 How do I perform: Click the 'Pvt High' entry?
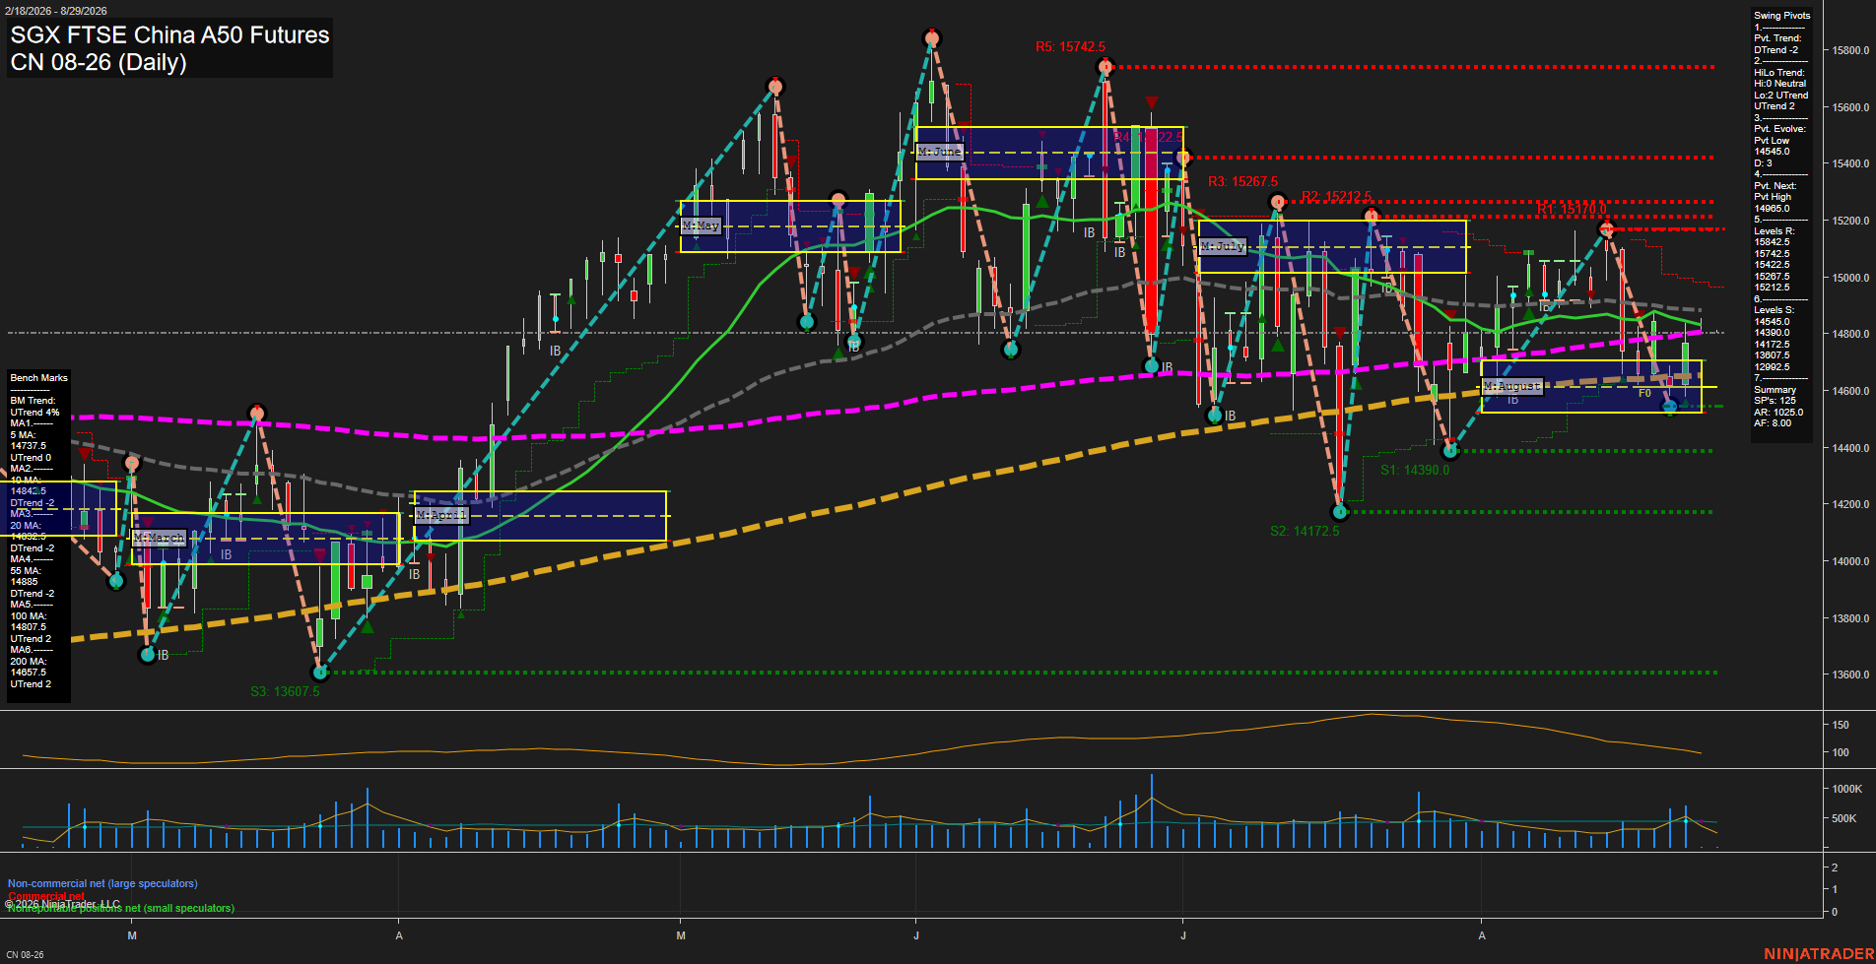pos(1773,197)
